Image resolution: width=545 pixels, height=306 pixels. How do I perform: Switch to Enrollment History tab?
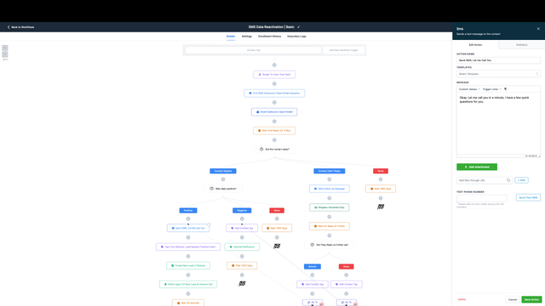tap(269, 37)
